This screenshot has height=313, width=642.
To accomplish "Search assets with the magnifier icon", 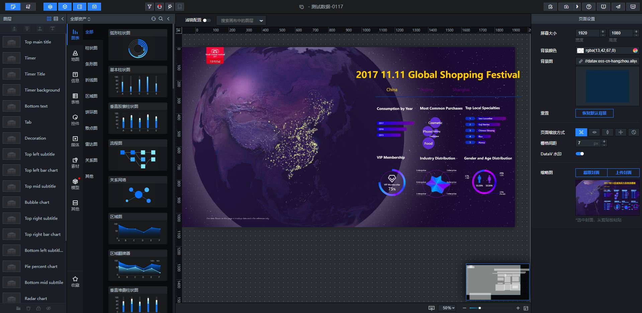I will 161,19.
